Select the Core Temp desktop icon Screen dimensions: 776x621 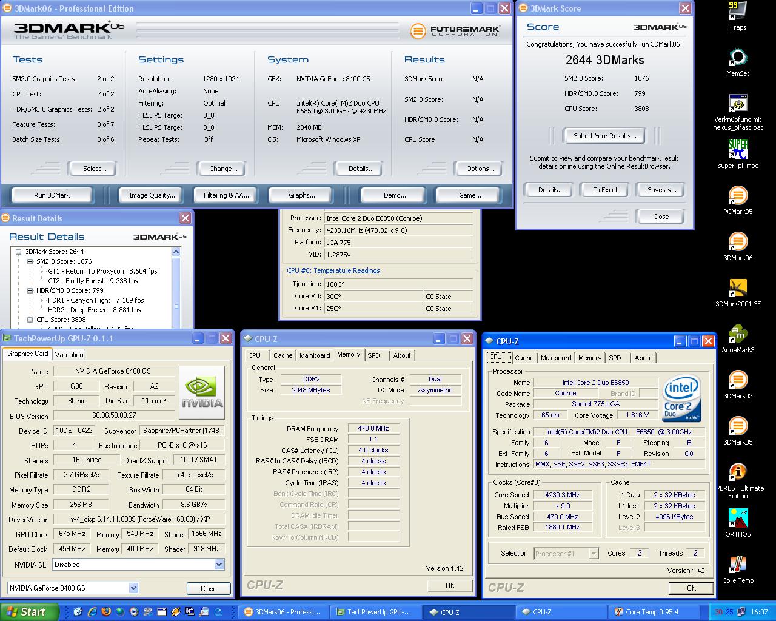[x=738, y=565]
